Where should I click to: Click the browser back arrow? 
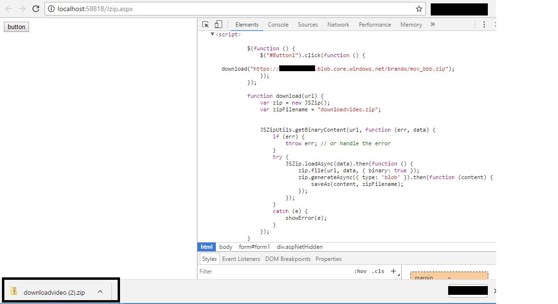point(9,9)
